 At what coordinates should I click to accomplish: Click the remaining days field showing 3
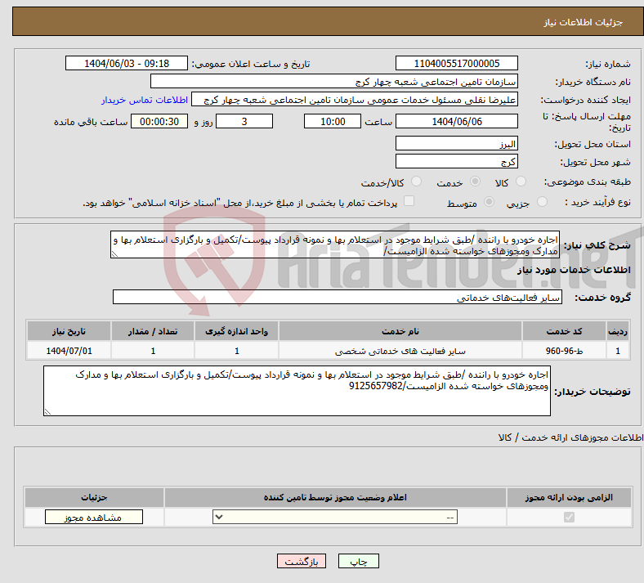coord(244,121)
